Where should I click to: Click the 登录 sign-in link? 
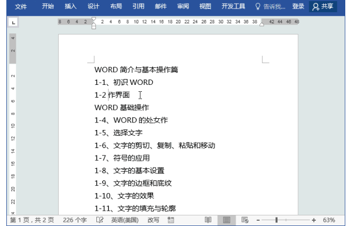(298, 6)
